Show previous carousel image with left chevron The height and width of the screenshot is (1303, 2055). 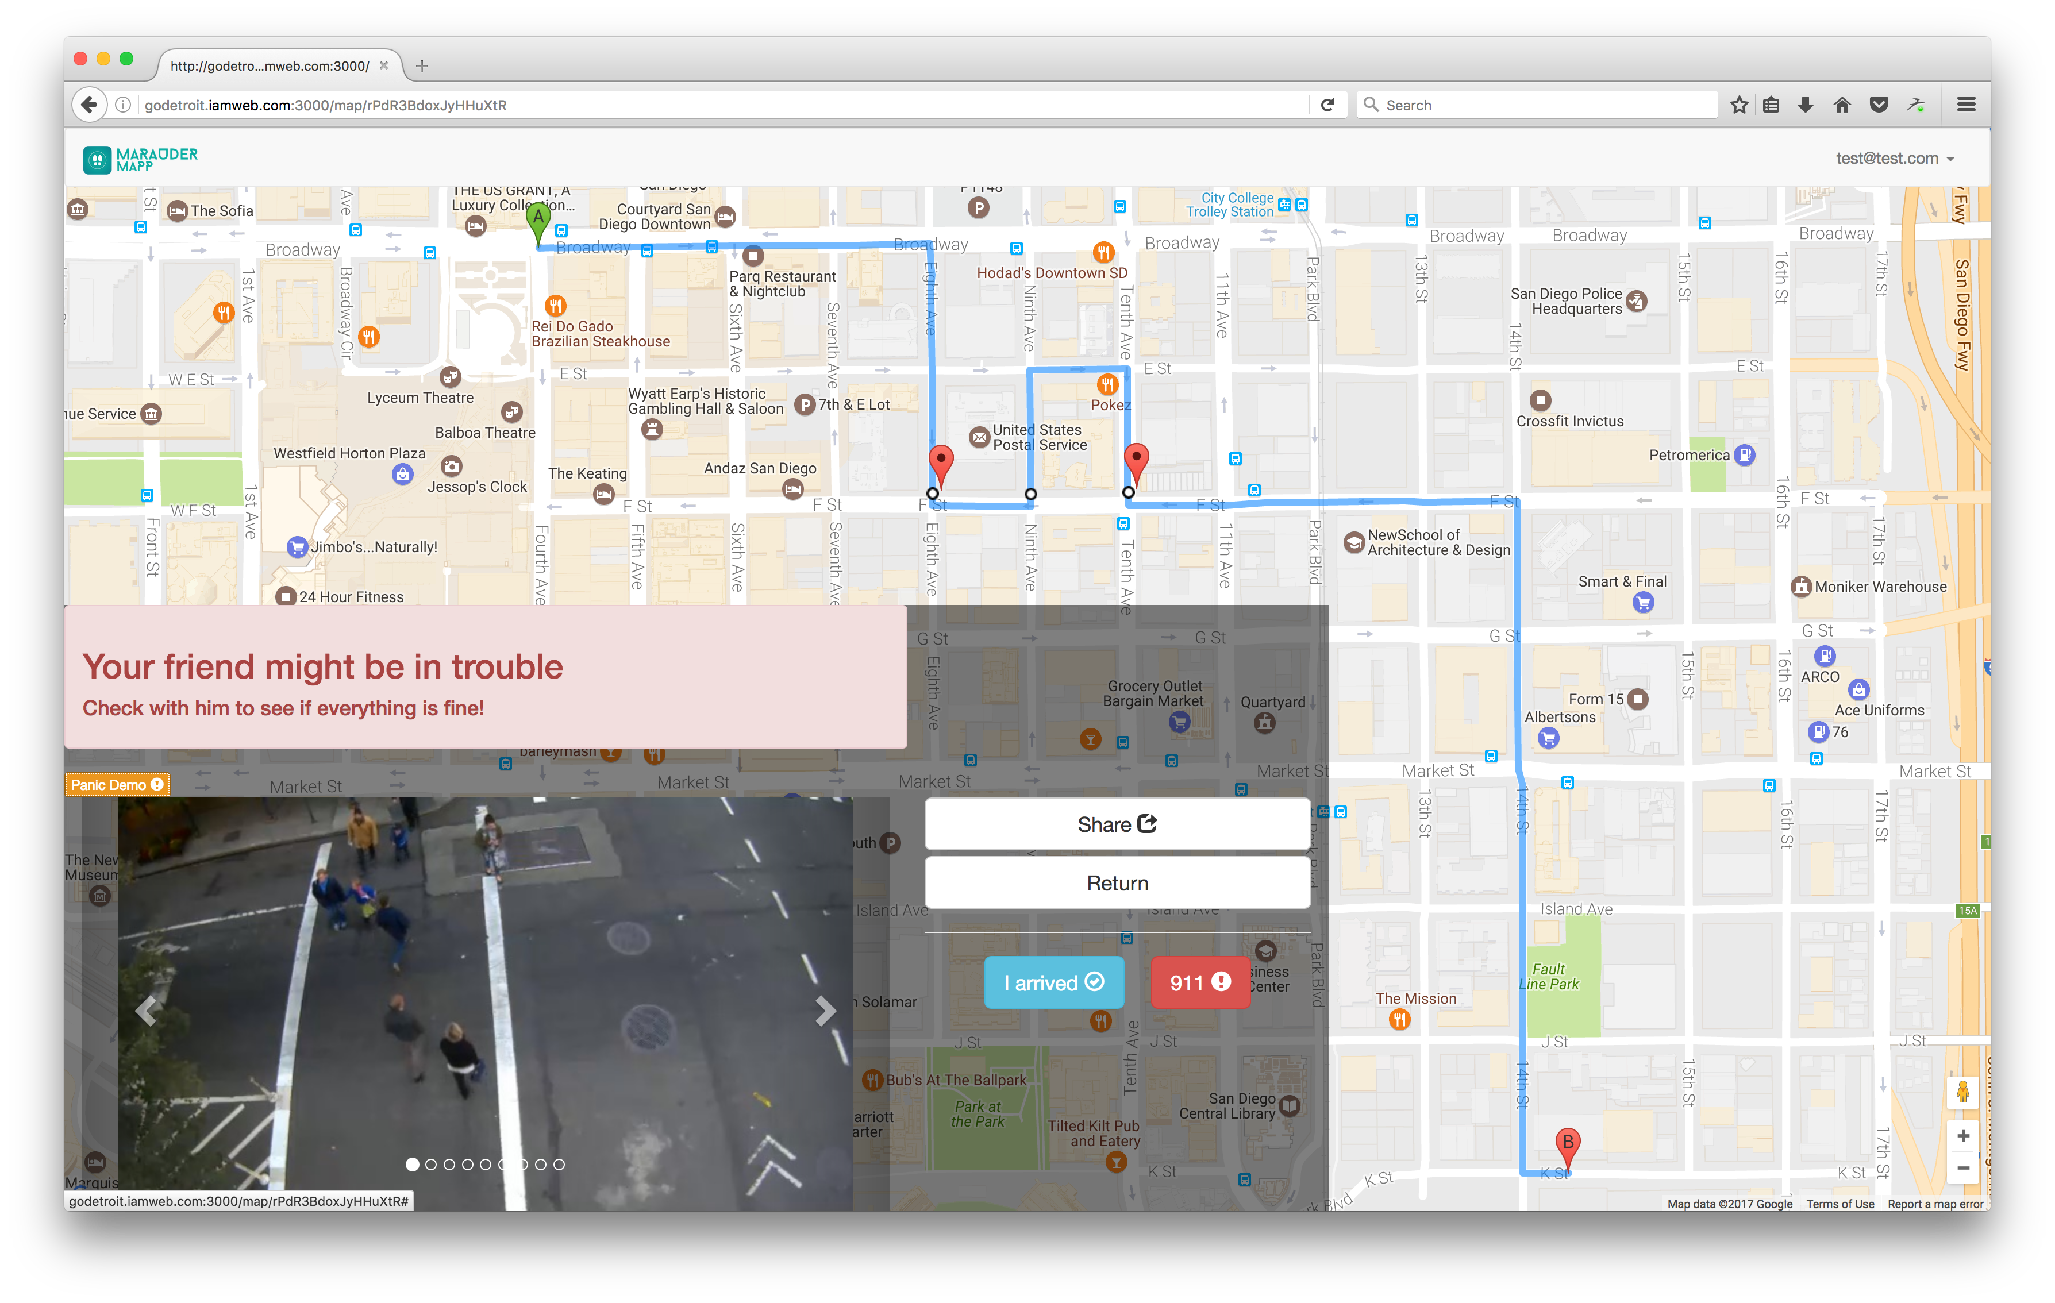click(147, 1011)
